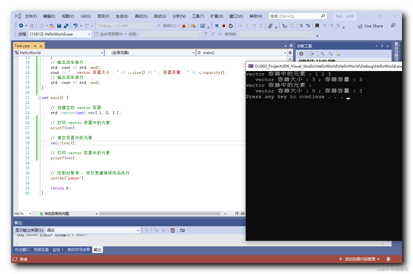Open the 扩展(X) menu

pyautogui.click(x=217, y=16)
